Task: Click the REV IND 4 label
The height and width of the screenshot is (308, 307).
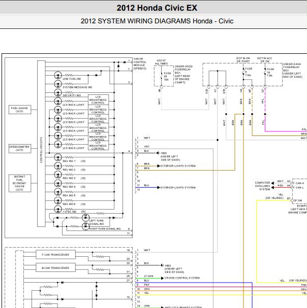Action: pos(69,187)
